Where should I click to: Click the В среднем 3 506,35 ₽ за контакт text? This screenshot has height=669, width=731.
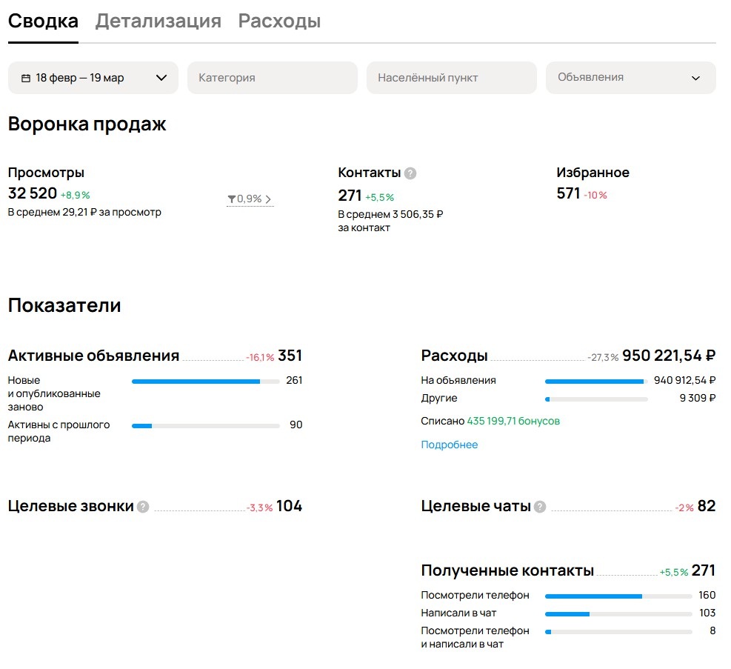point(390,221)
